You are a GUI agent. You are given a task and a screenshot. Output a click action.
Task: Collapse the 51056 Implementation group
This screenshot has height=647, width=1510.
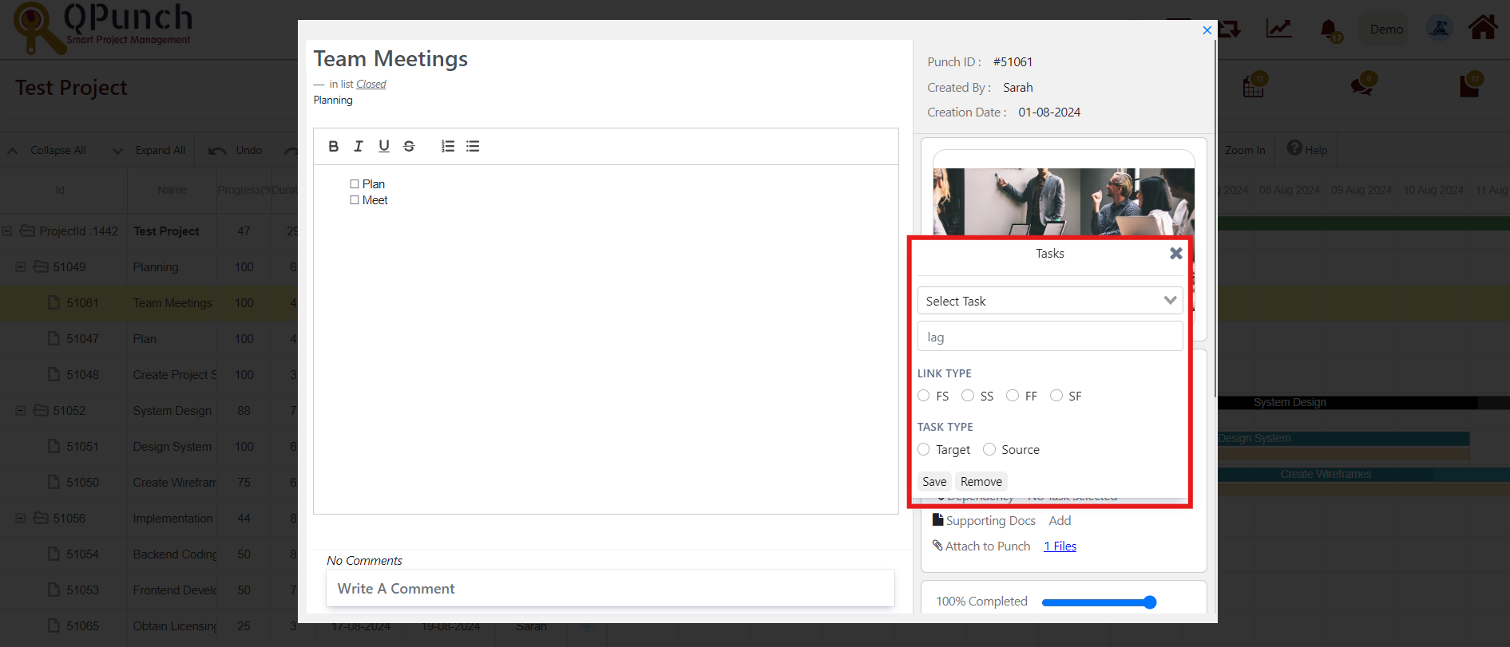coord(20,518)
